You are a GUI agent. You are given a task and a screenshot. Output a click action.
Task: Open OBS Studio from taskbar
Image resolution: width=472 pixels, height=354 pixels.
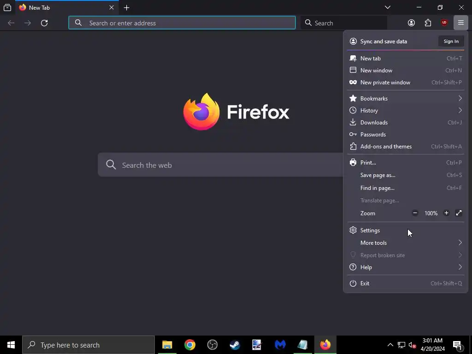212,345
